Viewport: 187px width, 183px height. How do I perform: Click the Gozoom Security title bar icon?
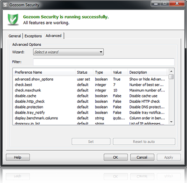pos(5,5)
